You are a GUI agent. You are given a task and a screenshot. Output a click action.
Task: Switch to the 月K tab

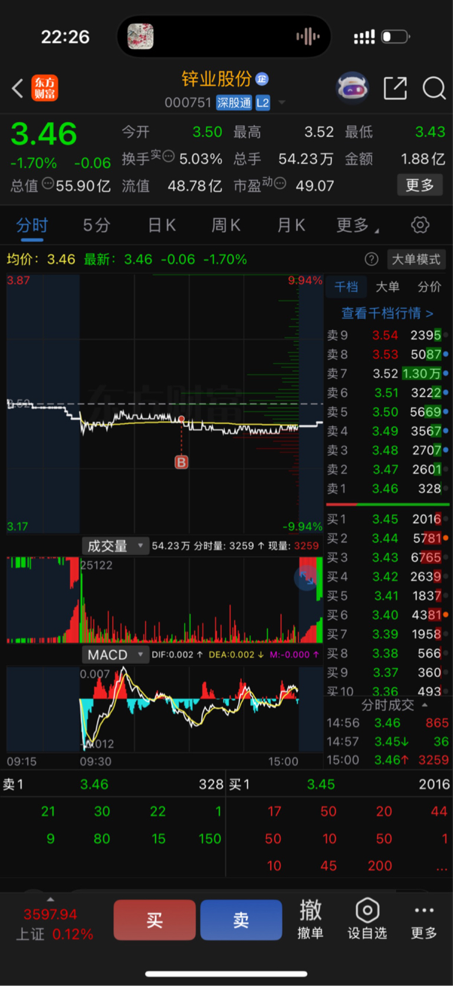(x=291, y=225)
